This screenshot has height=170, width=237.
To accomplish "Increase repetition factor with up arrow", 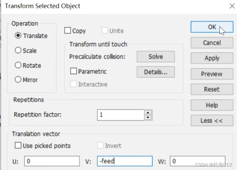I will [x=148, y=112].
